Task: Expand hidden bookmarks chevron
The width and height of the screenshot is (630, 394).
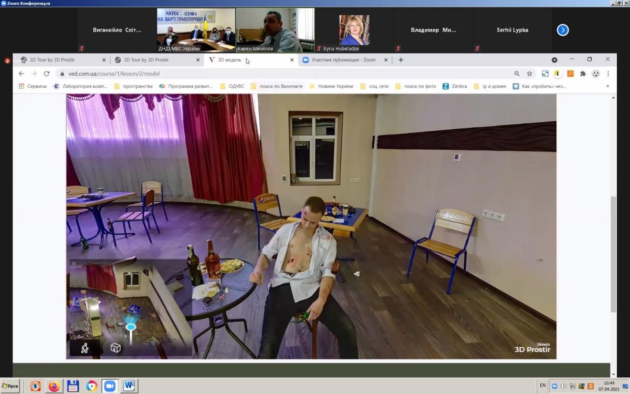Action: click(x=607, y=86)
